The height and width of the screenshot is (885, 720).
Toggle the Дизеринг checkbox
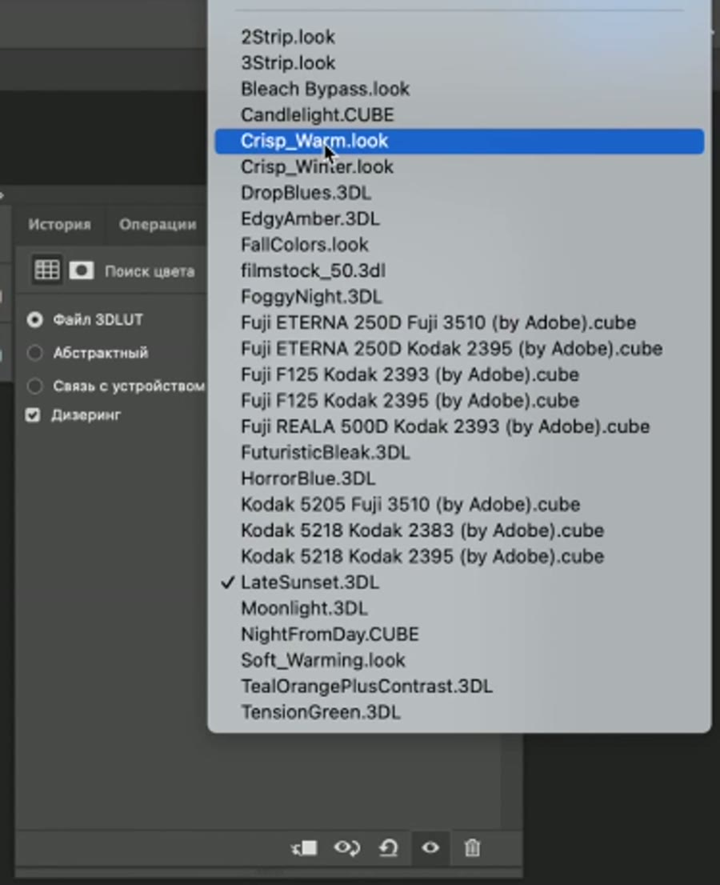(33, 415)
